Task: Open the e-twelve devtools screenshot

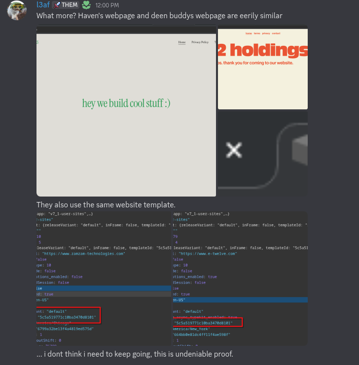Action: [240, 278]
